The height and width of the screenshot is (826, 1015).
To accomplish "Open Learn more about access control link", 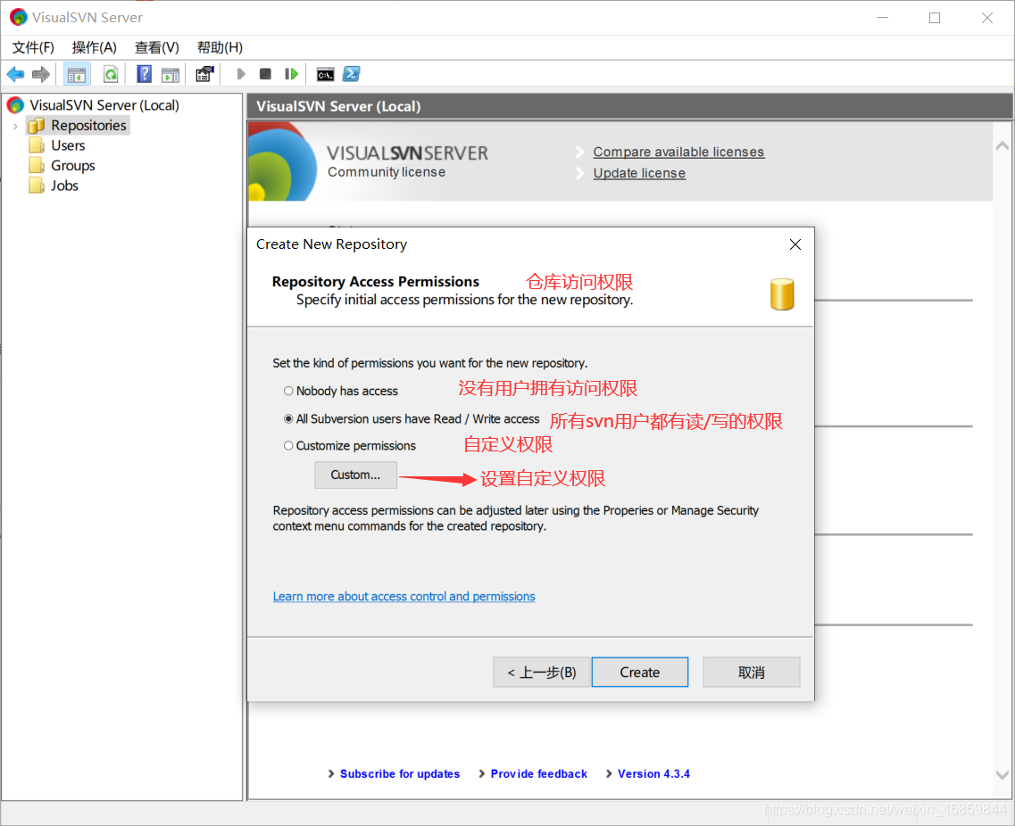I will tap(404, 597).
